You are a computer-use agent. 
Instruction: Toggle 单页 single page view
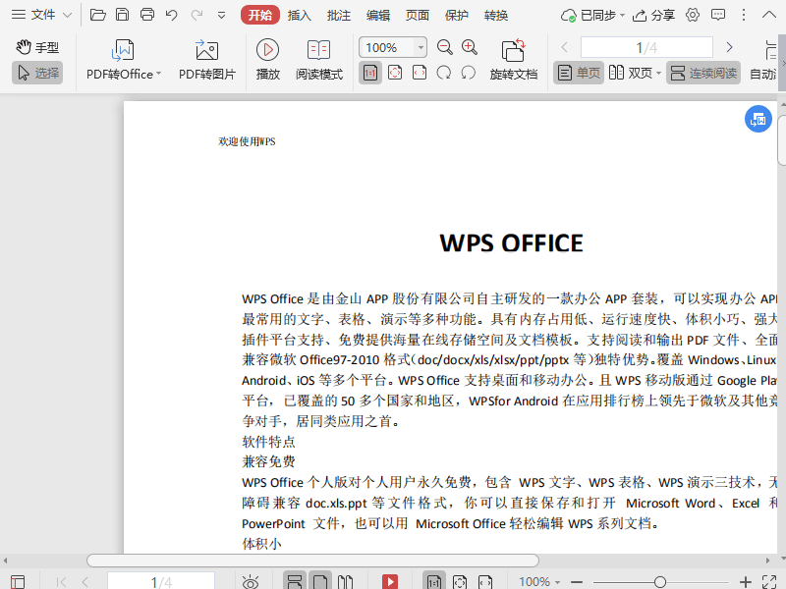click(578, 73)
